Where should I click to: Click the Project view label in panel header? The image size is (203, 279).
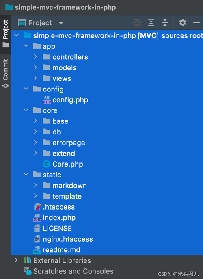40,23
